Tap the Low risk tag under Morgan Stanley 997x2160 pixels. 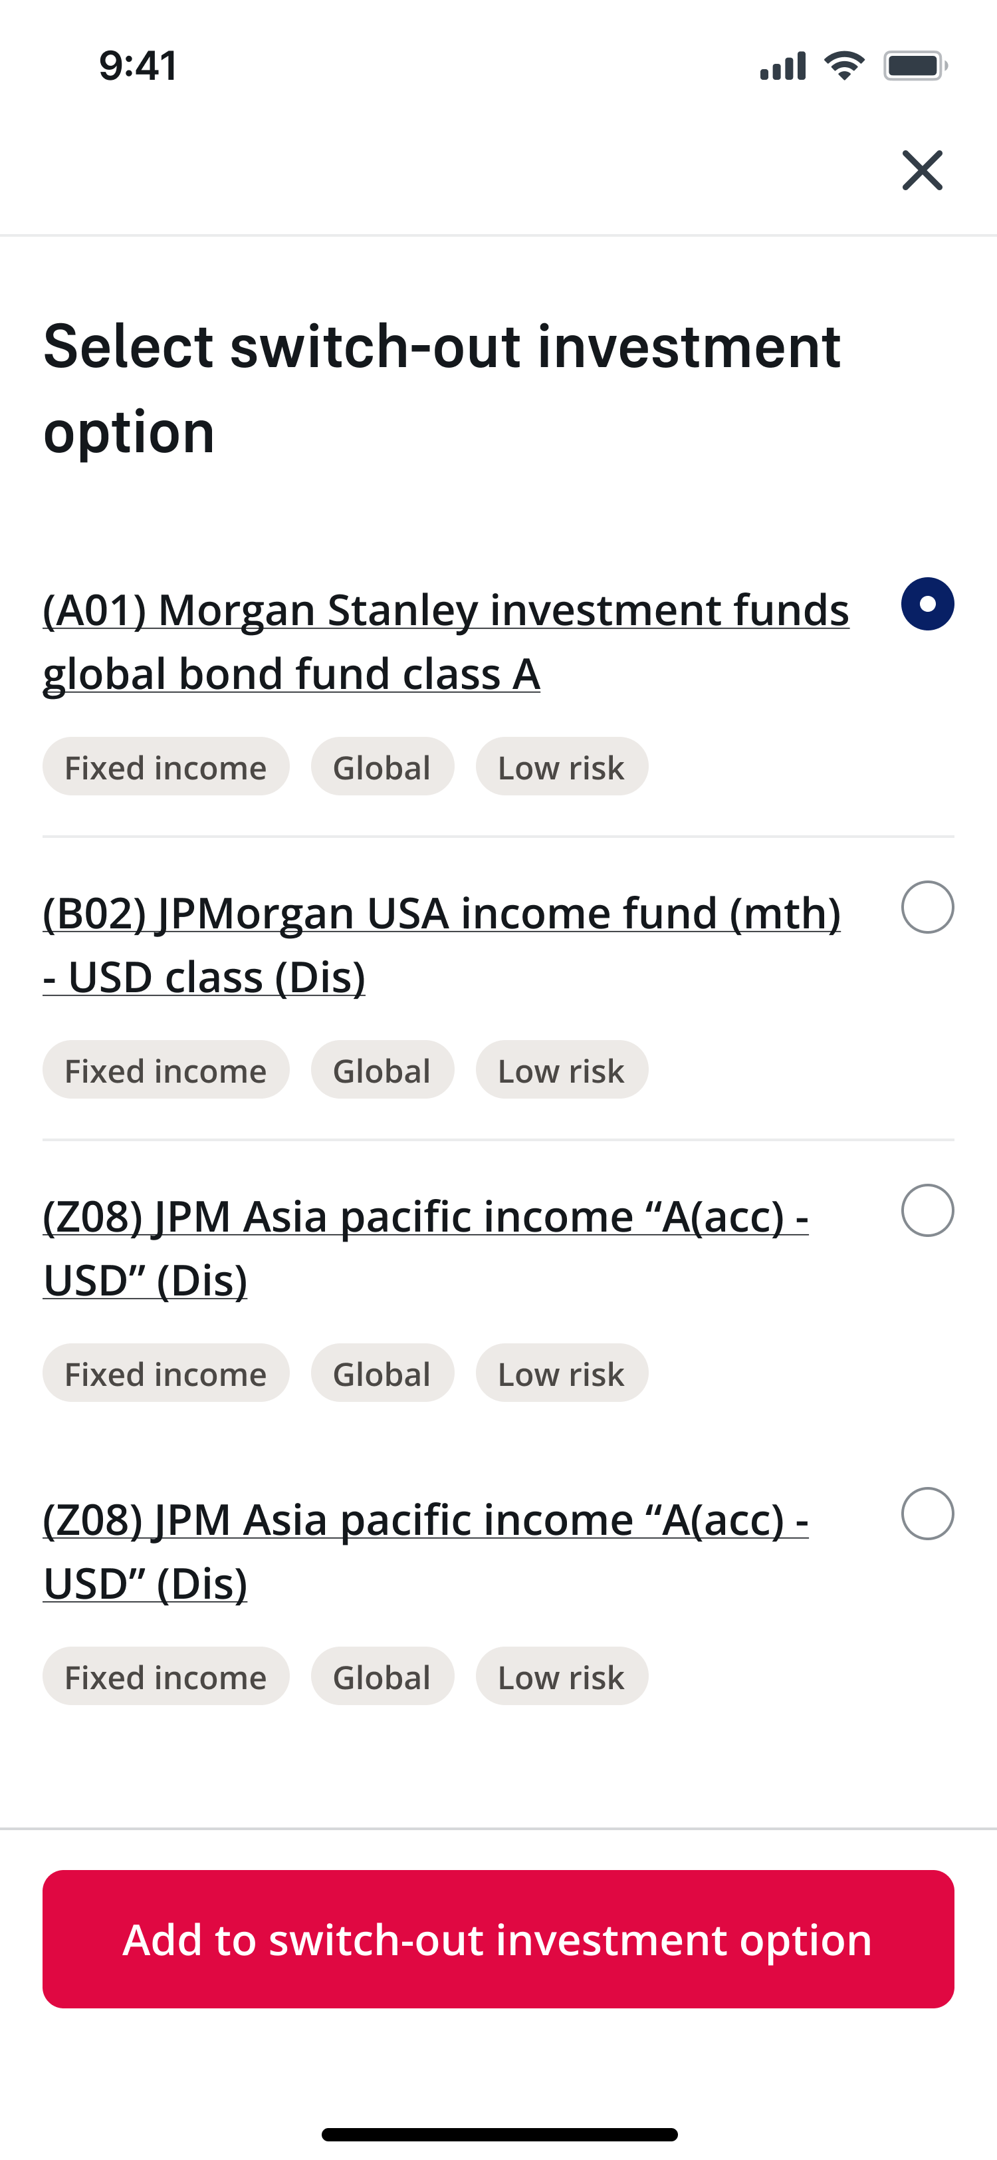pyautogui.click(x=562, y=767)
